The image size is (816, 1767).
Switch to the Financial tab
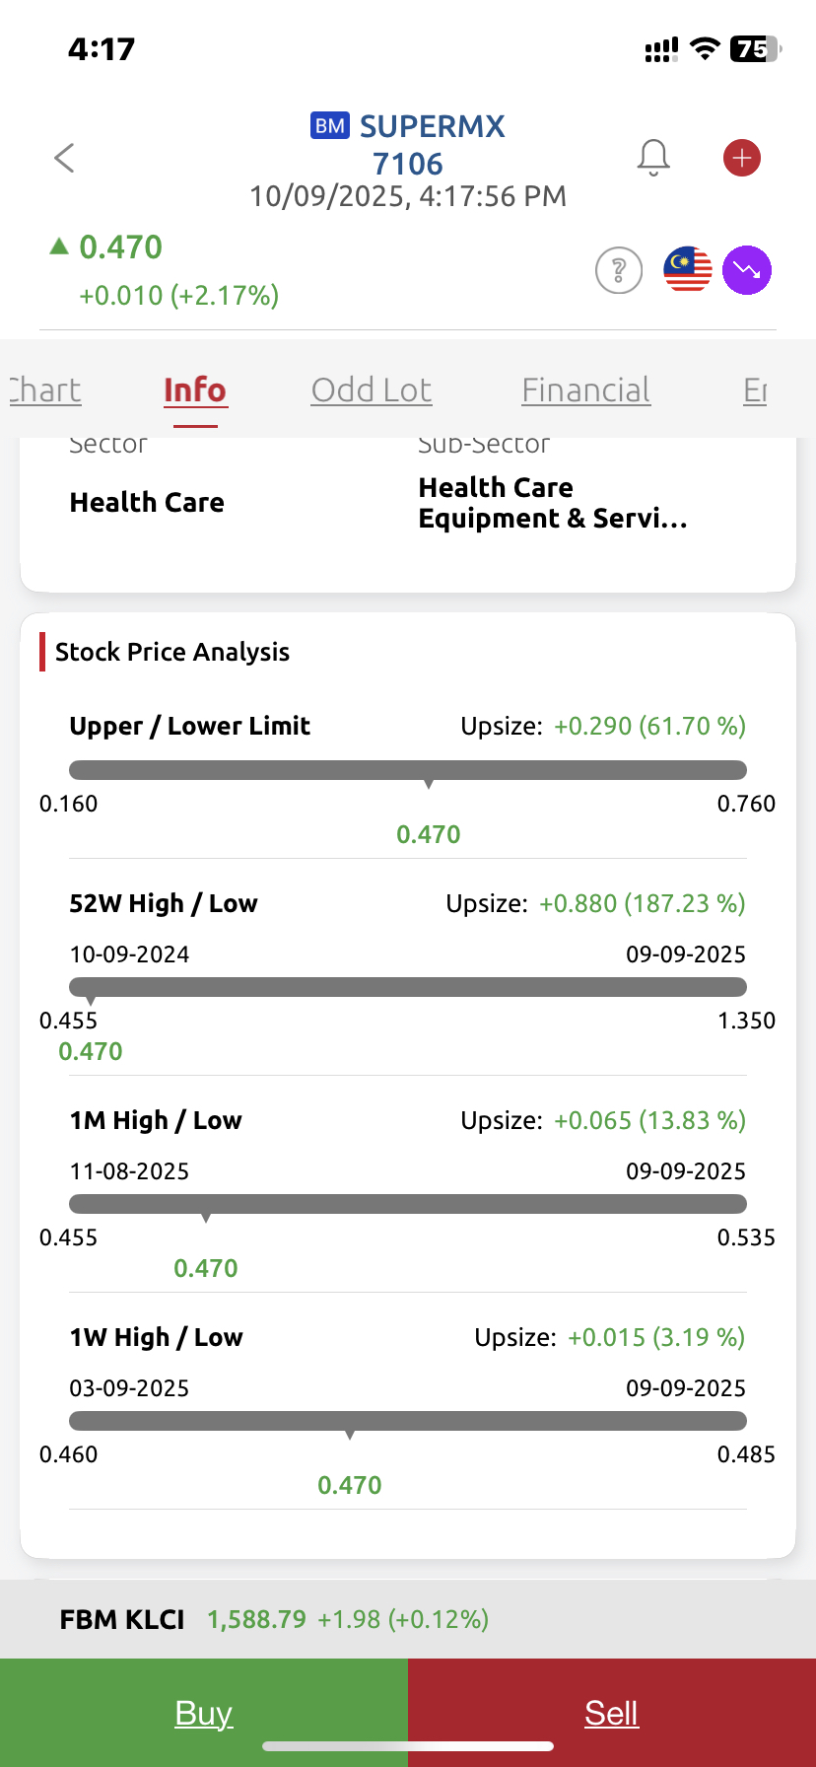tap(586, 390)
